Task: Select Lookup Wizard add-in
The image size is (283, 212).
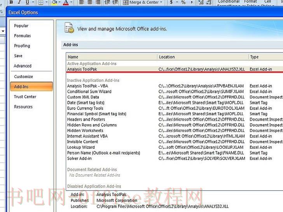Action: tap(175, 148)
